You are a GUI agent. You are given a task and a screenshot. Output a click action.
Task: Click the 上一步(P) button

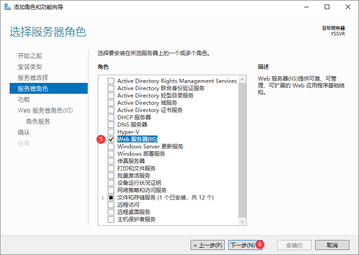[207, 245]
